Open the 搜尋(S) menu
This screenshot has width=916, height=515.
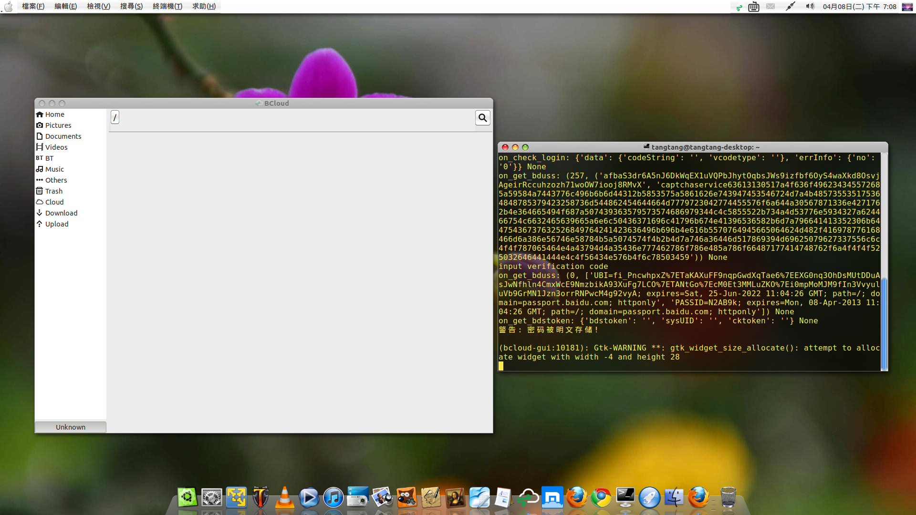(x=132, y=6)
